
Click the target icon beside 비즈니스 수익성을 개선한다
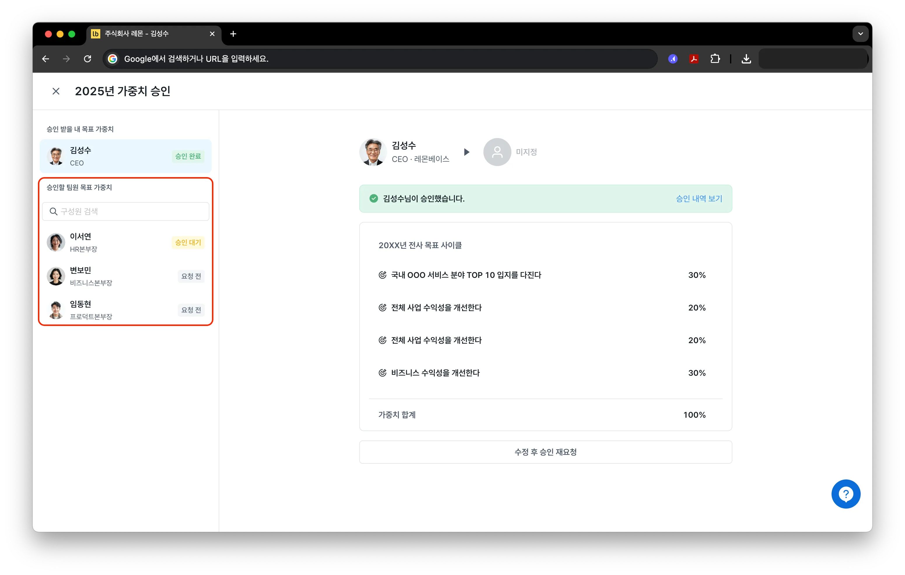pyautogui.click(x=382, y=373)
